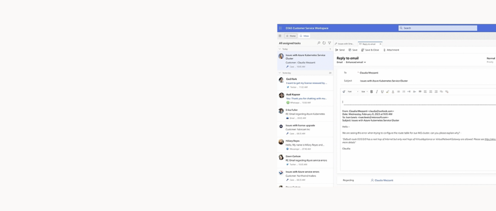Close the Reply to email tab

click(x=380, y=44)
